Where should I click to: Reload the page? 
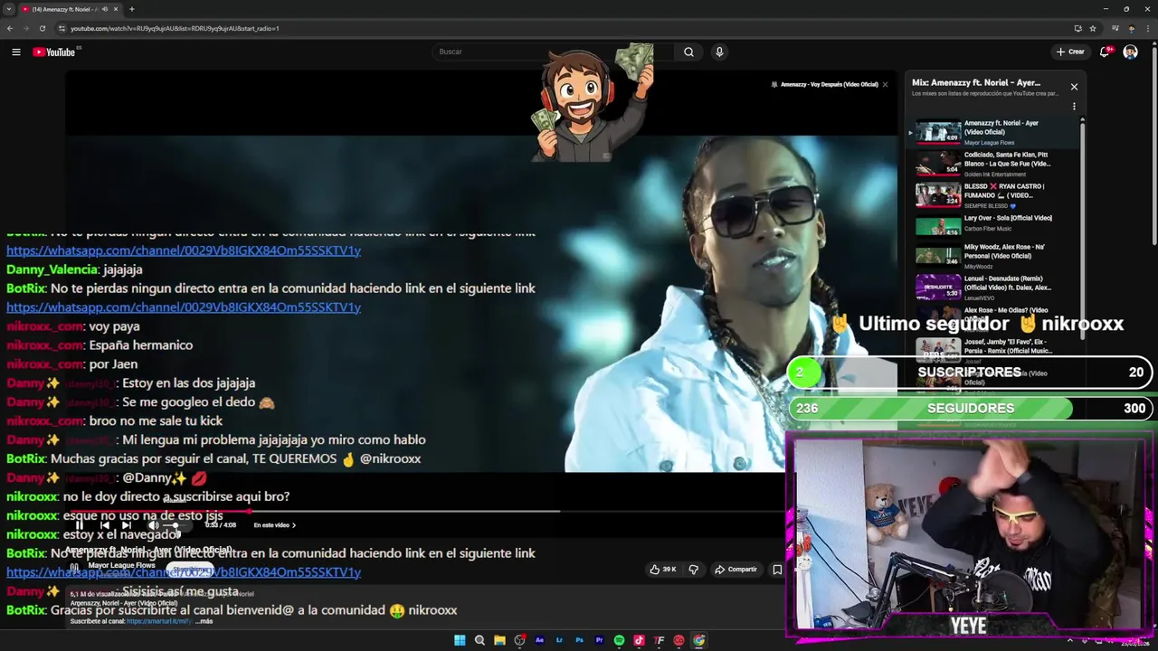point(42,28)
